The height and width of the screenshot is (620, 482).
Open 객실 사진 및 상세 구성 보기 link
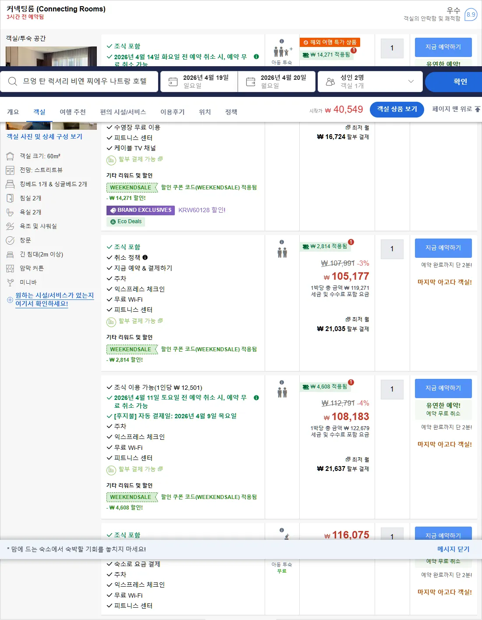click(x=44, y=136)
